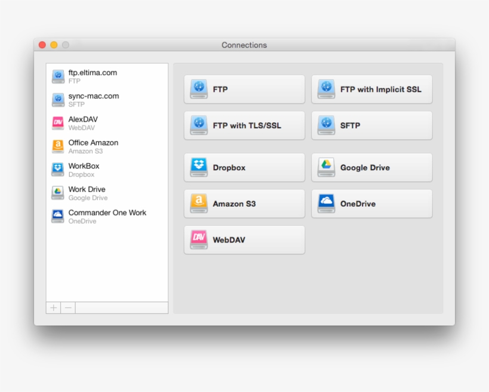
Task: Click the DAV icon beside AlexDAV
Action: 58,123
